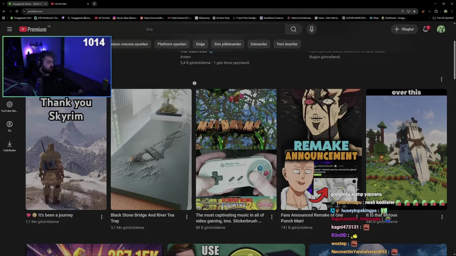Open Artem channel link
The height and width of the screenshot is (256, 456).
click(x=185, y=57)
